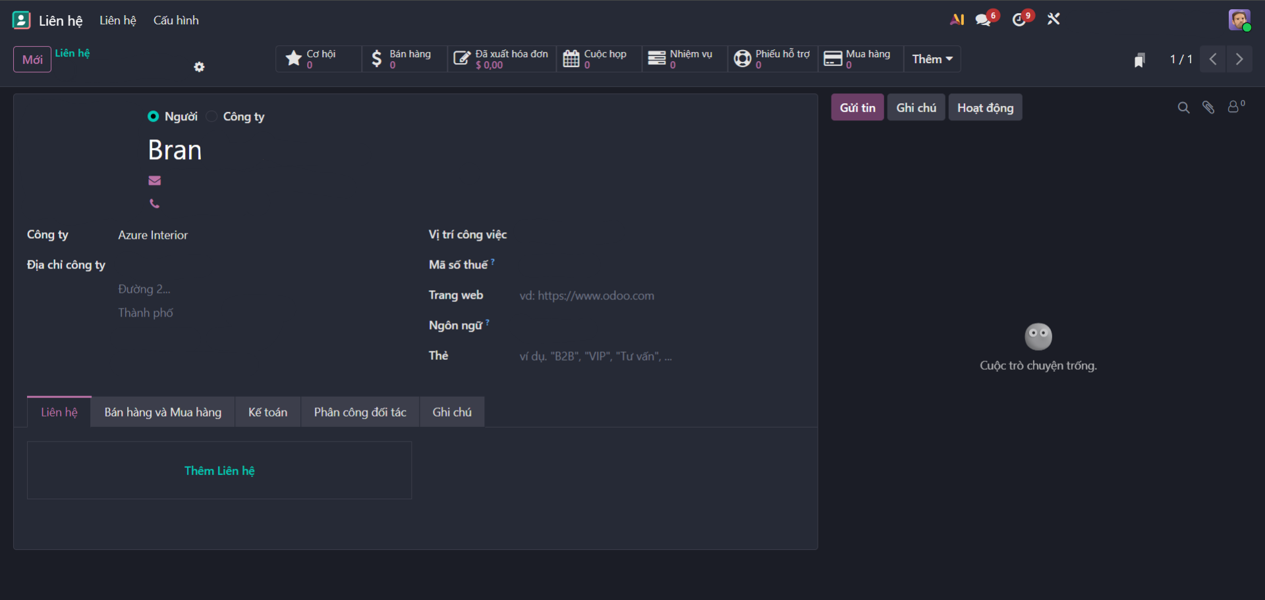Open the activities clock icon
Image resolution: width=1265 pixels, height=600 pixels.
coord(1019,20)
